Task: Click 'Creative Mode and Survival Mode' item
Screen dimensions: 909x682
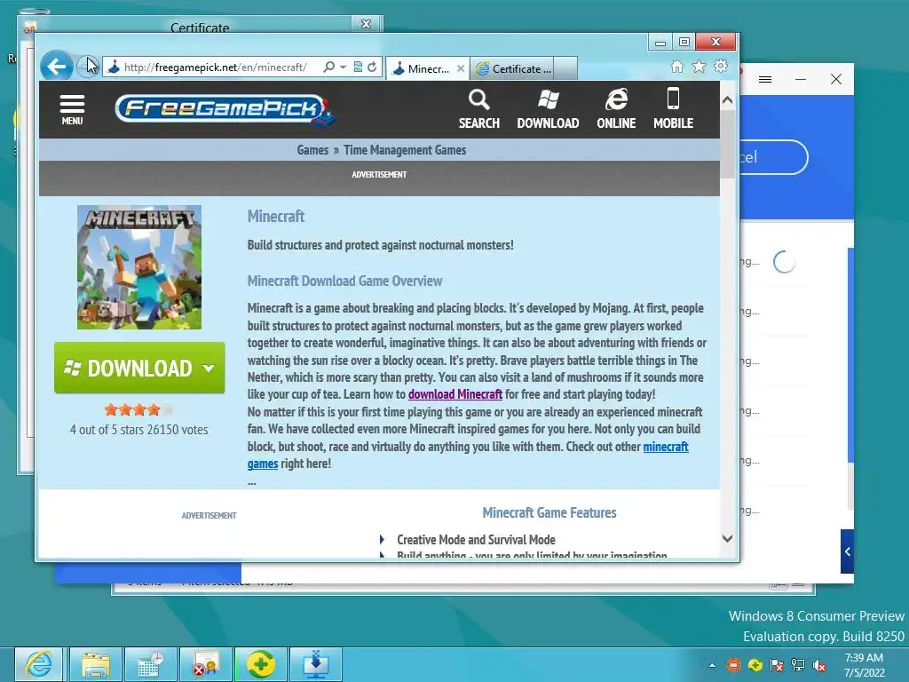Action: pyautogui.click(x=476, y=539)
